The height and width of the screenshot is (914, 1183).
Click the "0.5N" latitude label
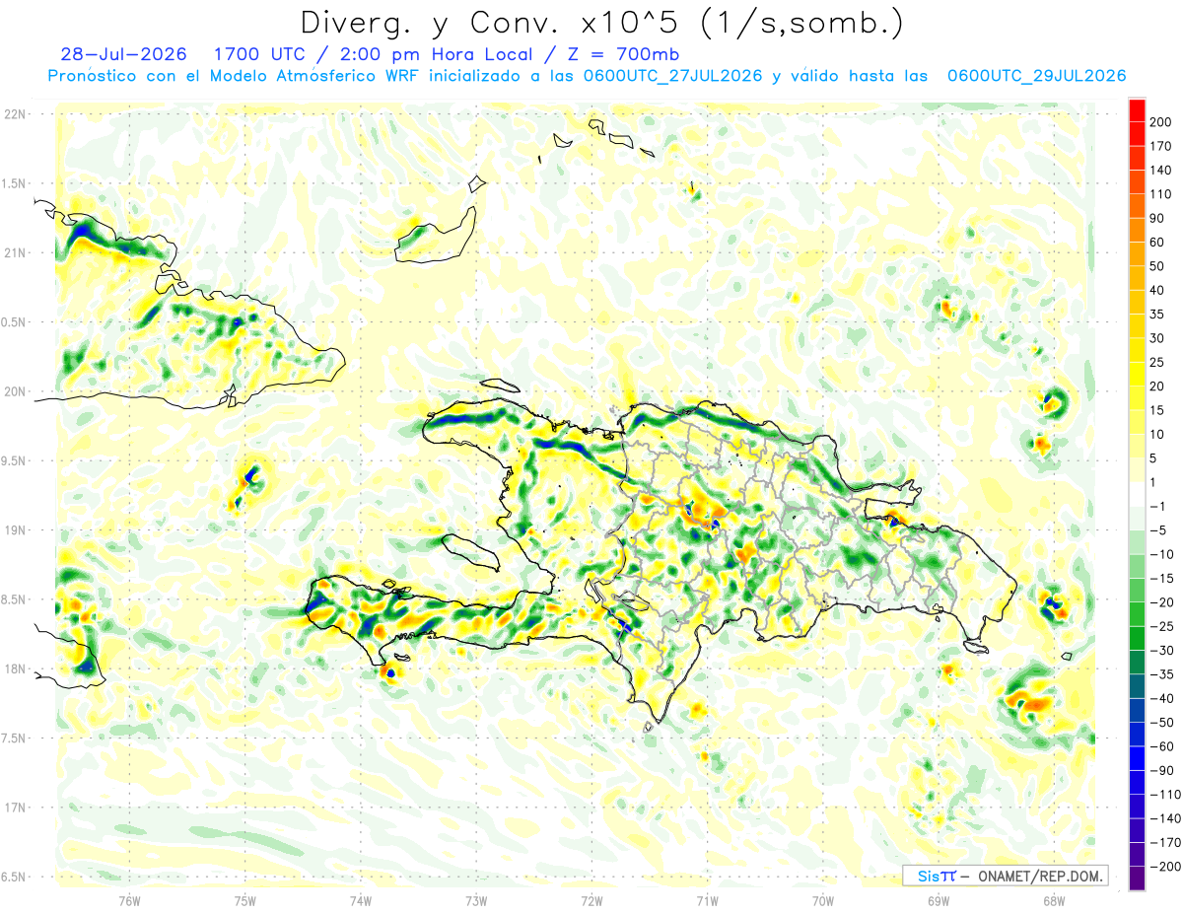tap(14, 322)
